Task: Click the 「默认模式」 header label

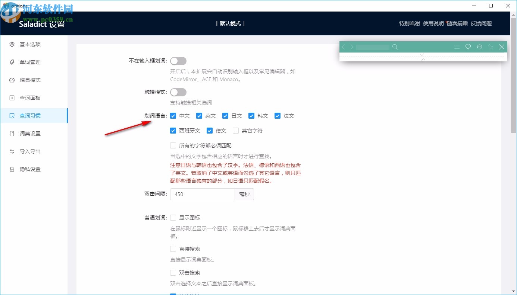Action: coord(231,23)
